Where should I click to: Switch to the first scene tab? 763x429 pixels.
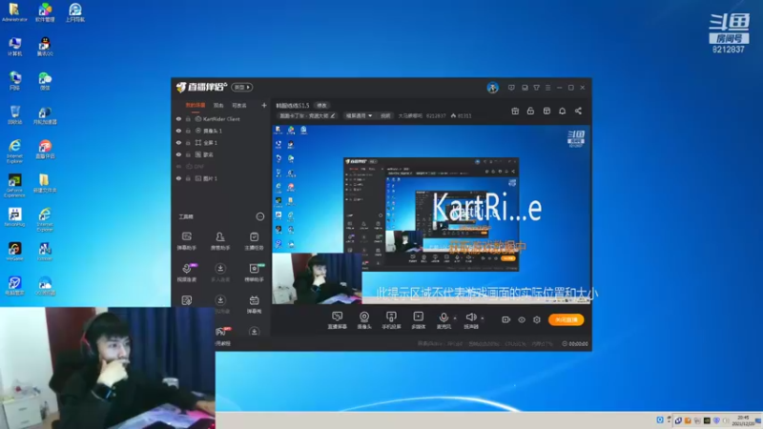click(196, 105)
